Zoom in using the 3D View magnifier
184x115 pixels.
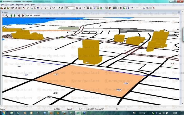click(x=3, y=16)
